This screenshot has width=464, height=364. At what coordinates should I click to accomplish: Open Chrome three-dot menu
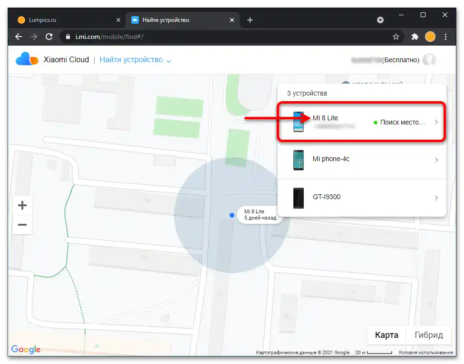(445, 37)
